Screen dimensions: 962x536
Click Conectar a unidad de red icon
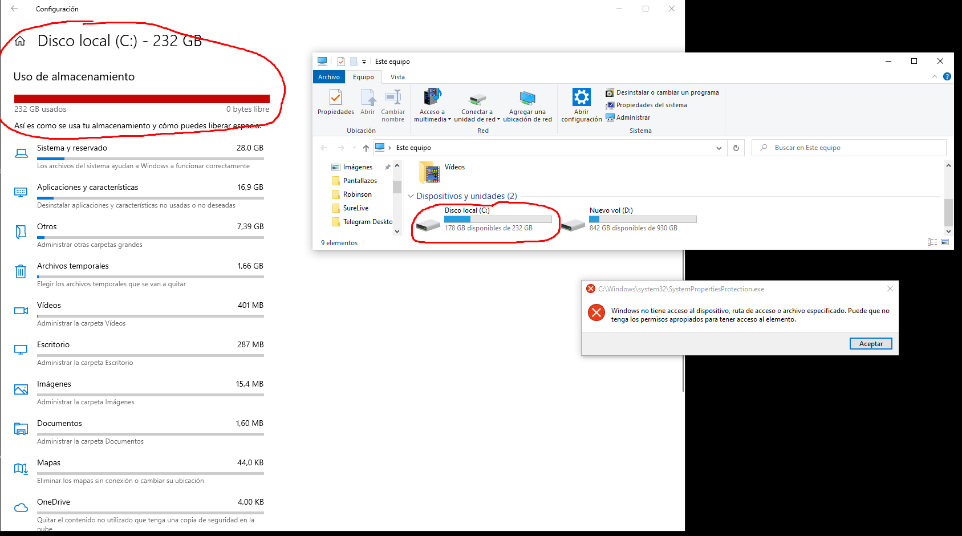pos(477,99)
